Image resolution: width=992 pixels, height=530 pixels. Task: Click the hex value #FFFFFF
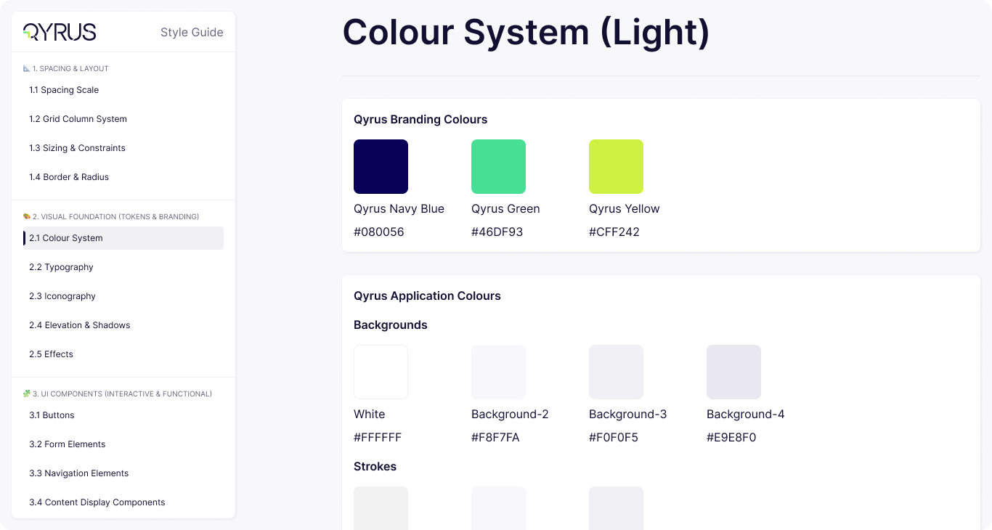tap(378, 438)
